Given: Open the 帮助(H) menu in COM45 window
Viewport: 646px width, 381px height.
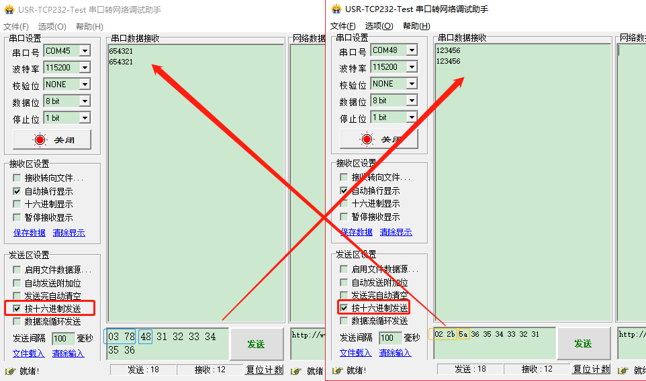Looking at the screenshot, I should click(x=89, y=26).
